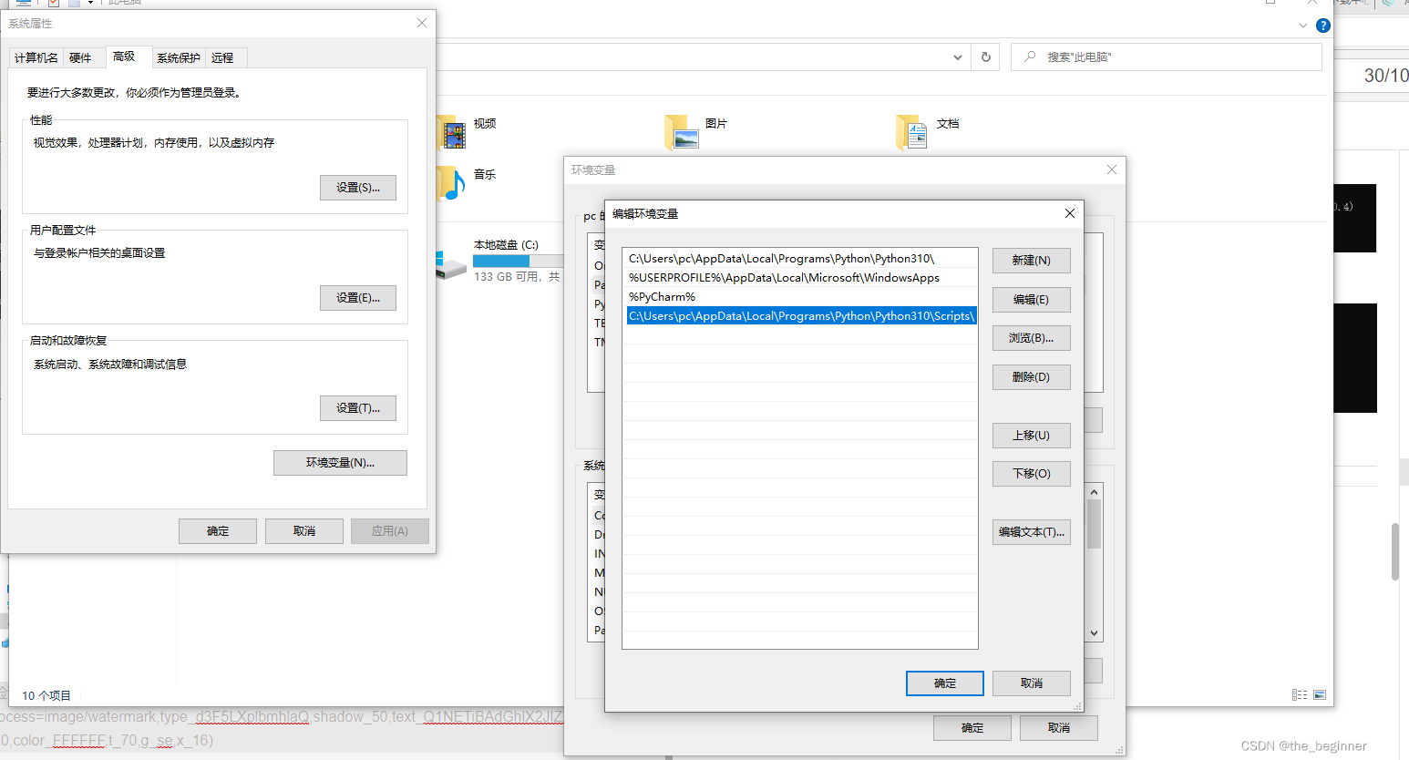The height and width of the screenshot is (760, 1409).
Task: Click 取消 in the 环境变量 dialog
Action: (x=1059, y=728)
